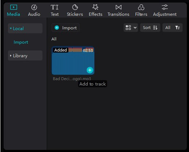Open the Filters panel
This screenshot has height=152, width=189.
141,11
